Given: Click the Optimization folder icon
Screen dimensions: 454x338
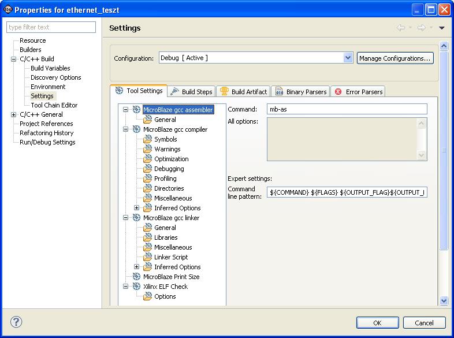Looking at the screenshot, I should tap(148, 159).
